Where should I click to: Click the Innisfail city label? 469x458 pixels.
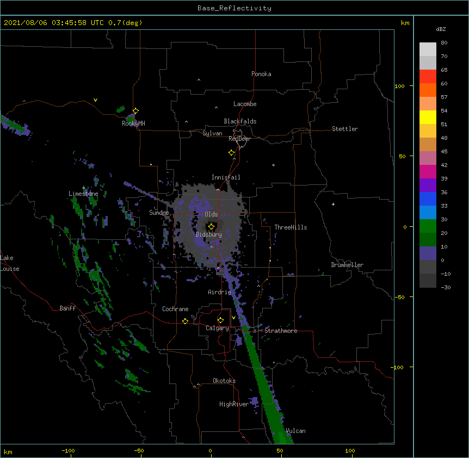click(x=226, y=177)
